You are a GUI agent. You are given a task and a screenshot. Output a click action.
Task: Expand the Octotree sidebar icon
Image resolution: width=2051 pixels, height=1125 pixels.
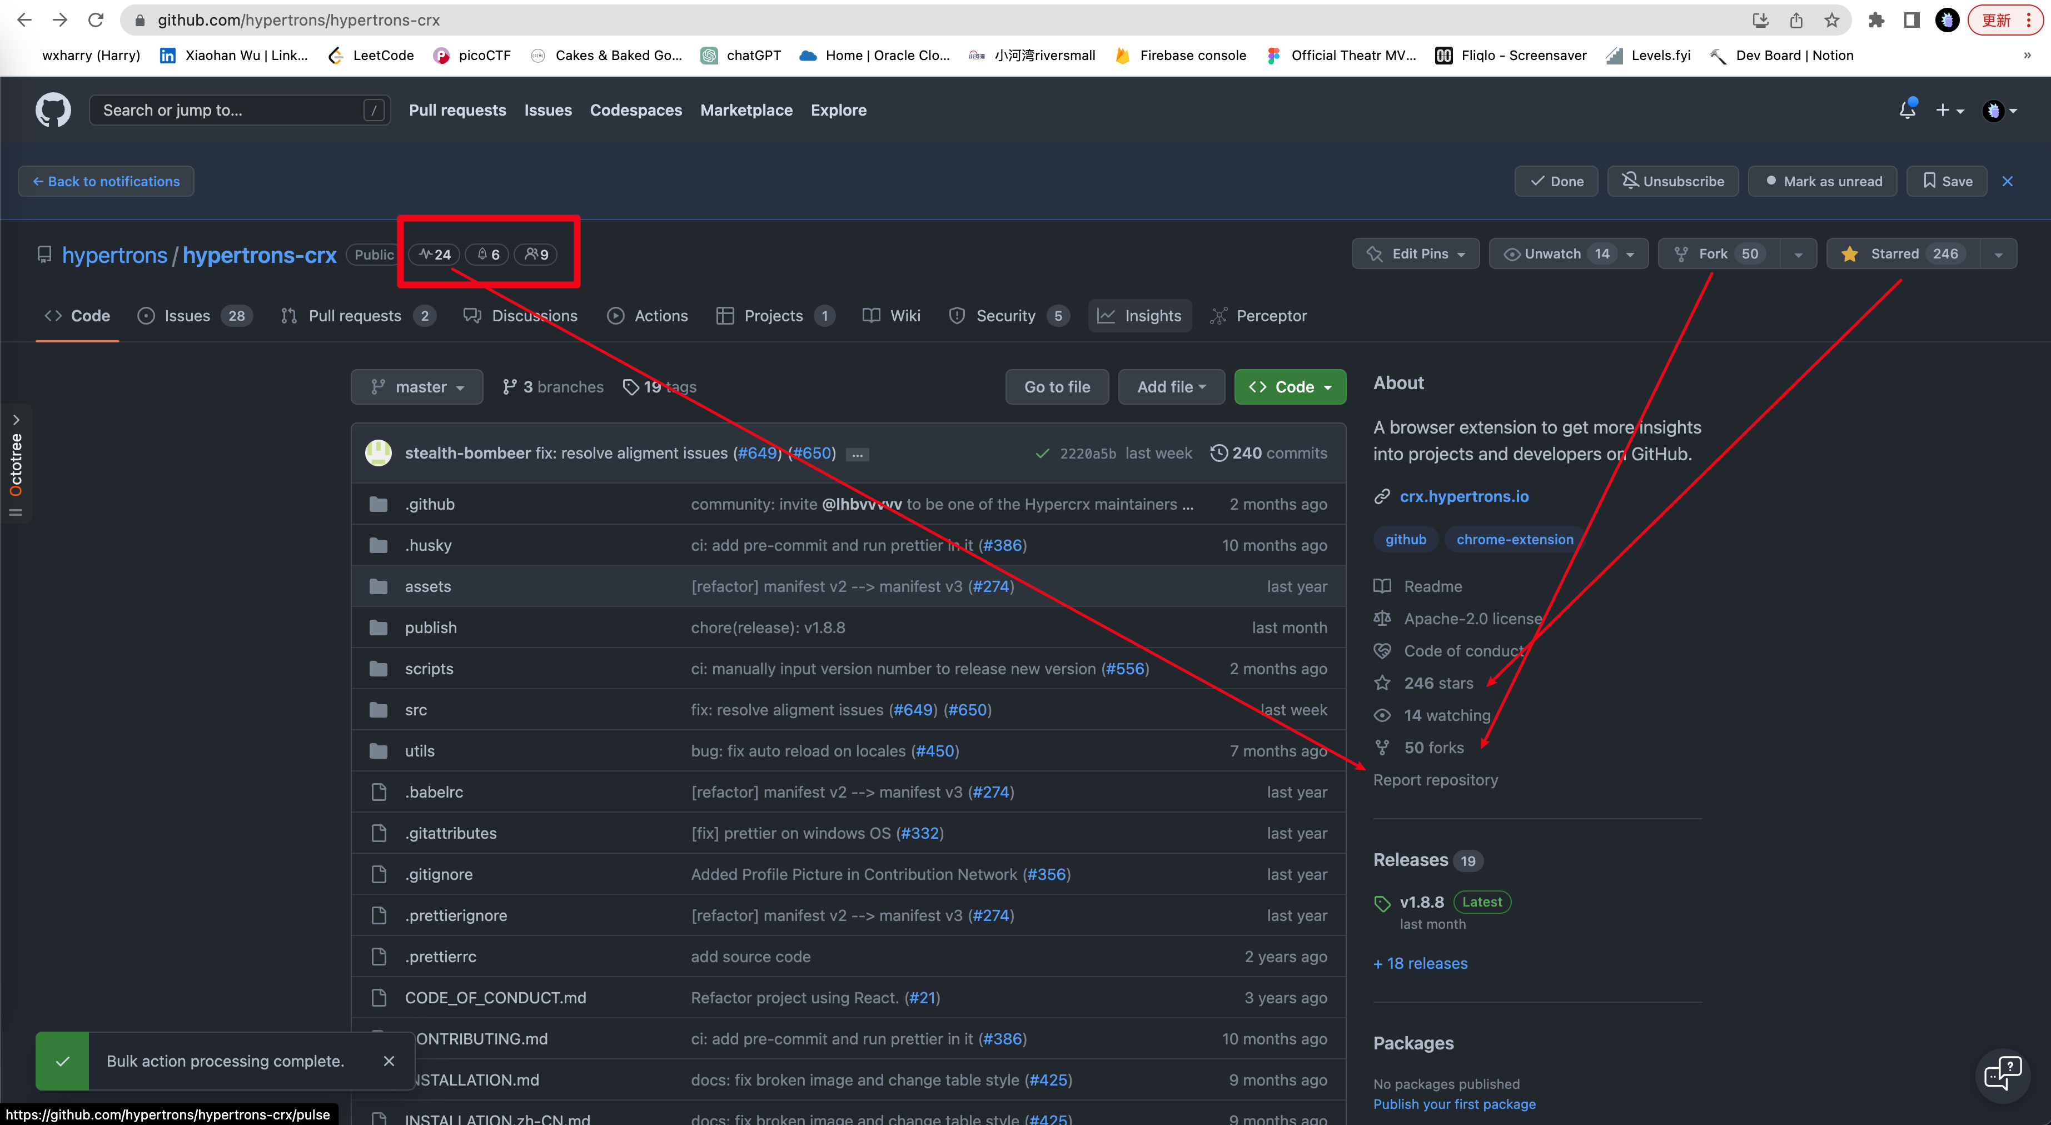[16, 420]
